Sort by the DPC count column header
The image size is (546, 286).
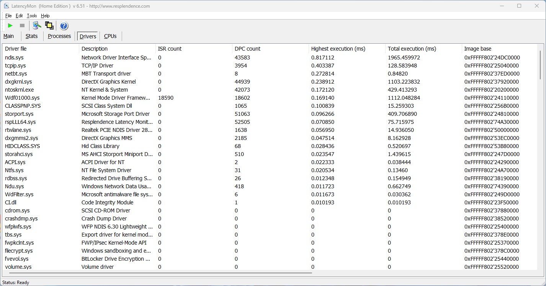coord(271,49)
